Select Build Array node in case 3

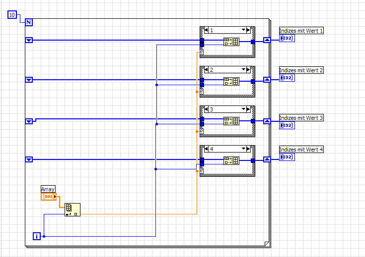(x=231, y=121)
